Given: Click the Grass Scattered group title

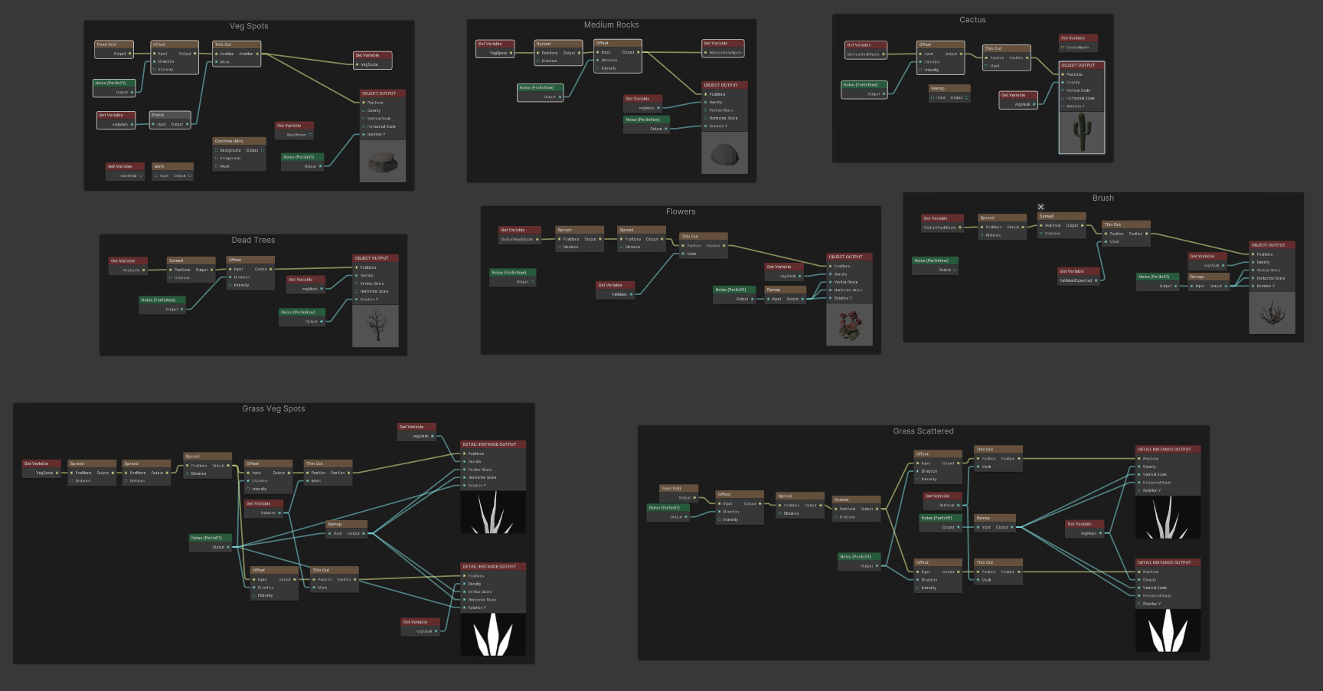Looking at the screenshot, I should coord(923,431).
